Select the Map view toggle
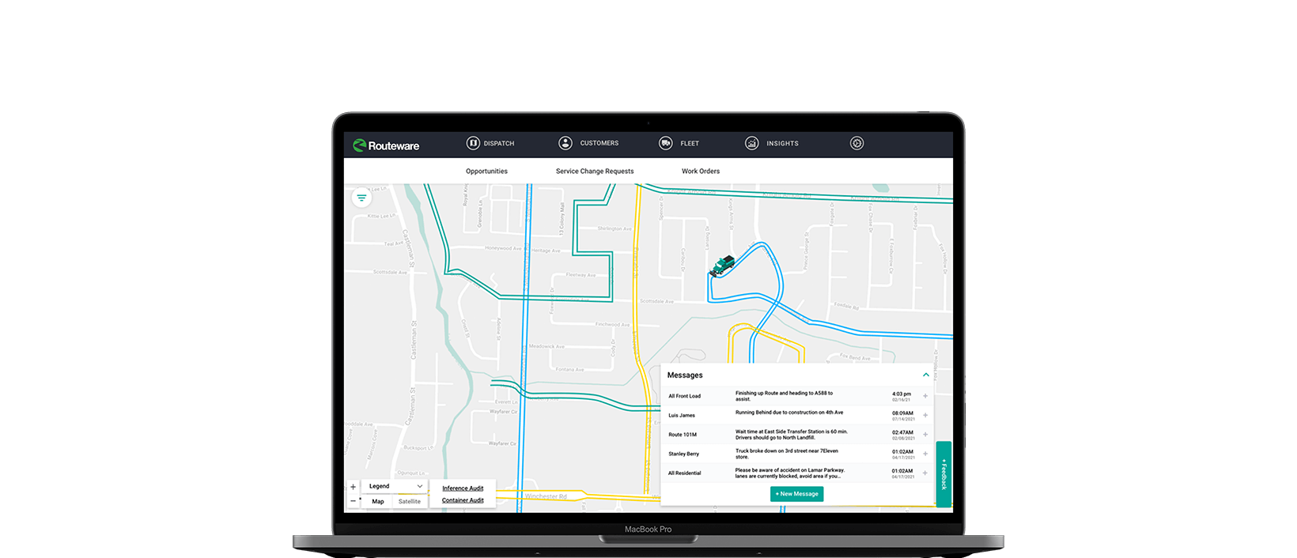 tap(378, 501)
